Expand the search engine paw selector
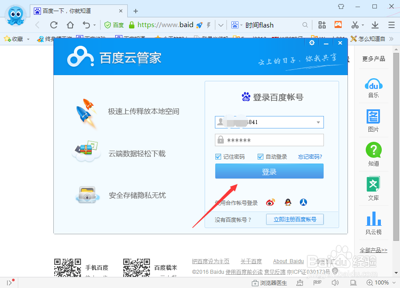The width and height of the screenshot is (400, 288). click(236, 25)
